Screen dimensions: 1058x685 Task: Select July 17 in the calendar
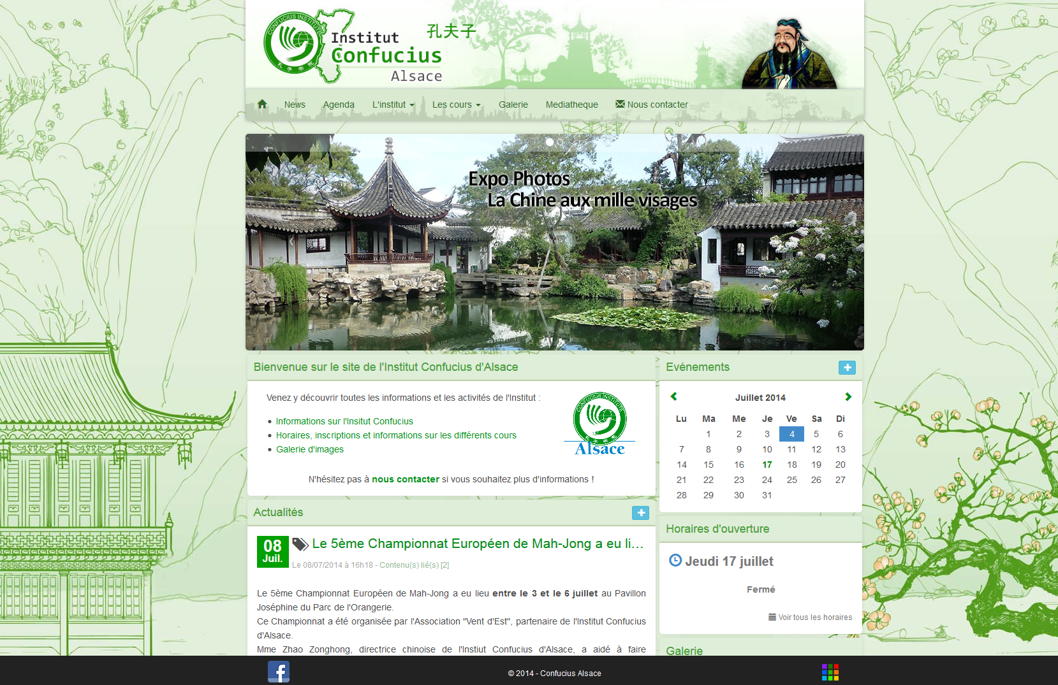pos(767,465)
